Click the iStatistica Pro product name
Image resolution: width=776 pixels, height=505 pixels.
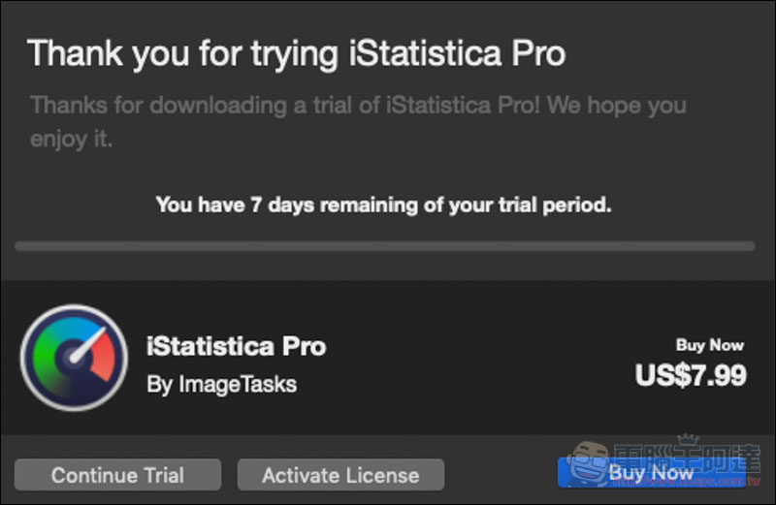click(236, 346)
